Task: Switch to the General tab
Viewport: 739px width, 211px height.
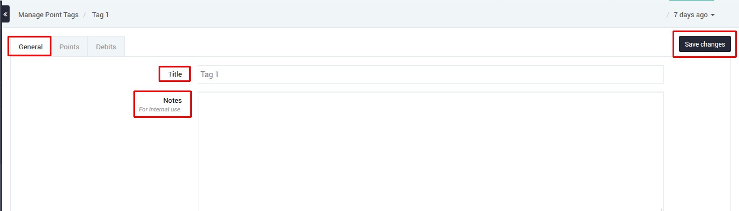Action: point(31,47)
